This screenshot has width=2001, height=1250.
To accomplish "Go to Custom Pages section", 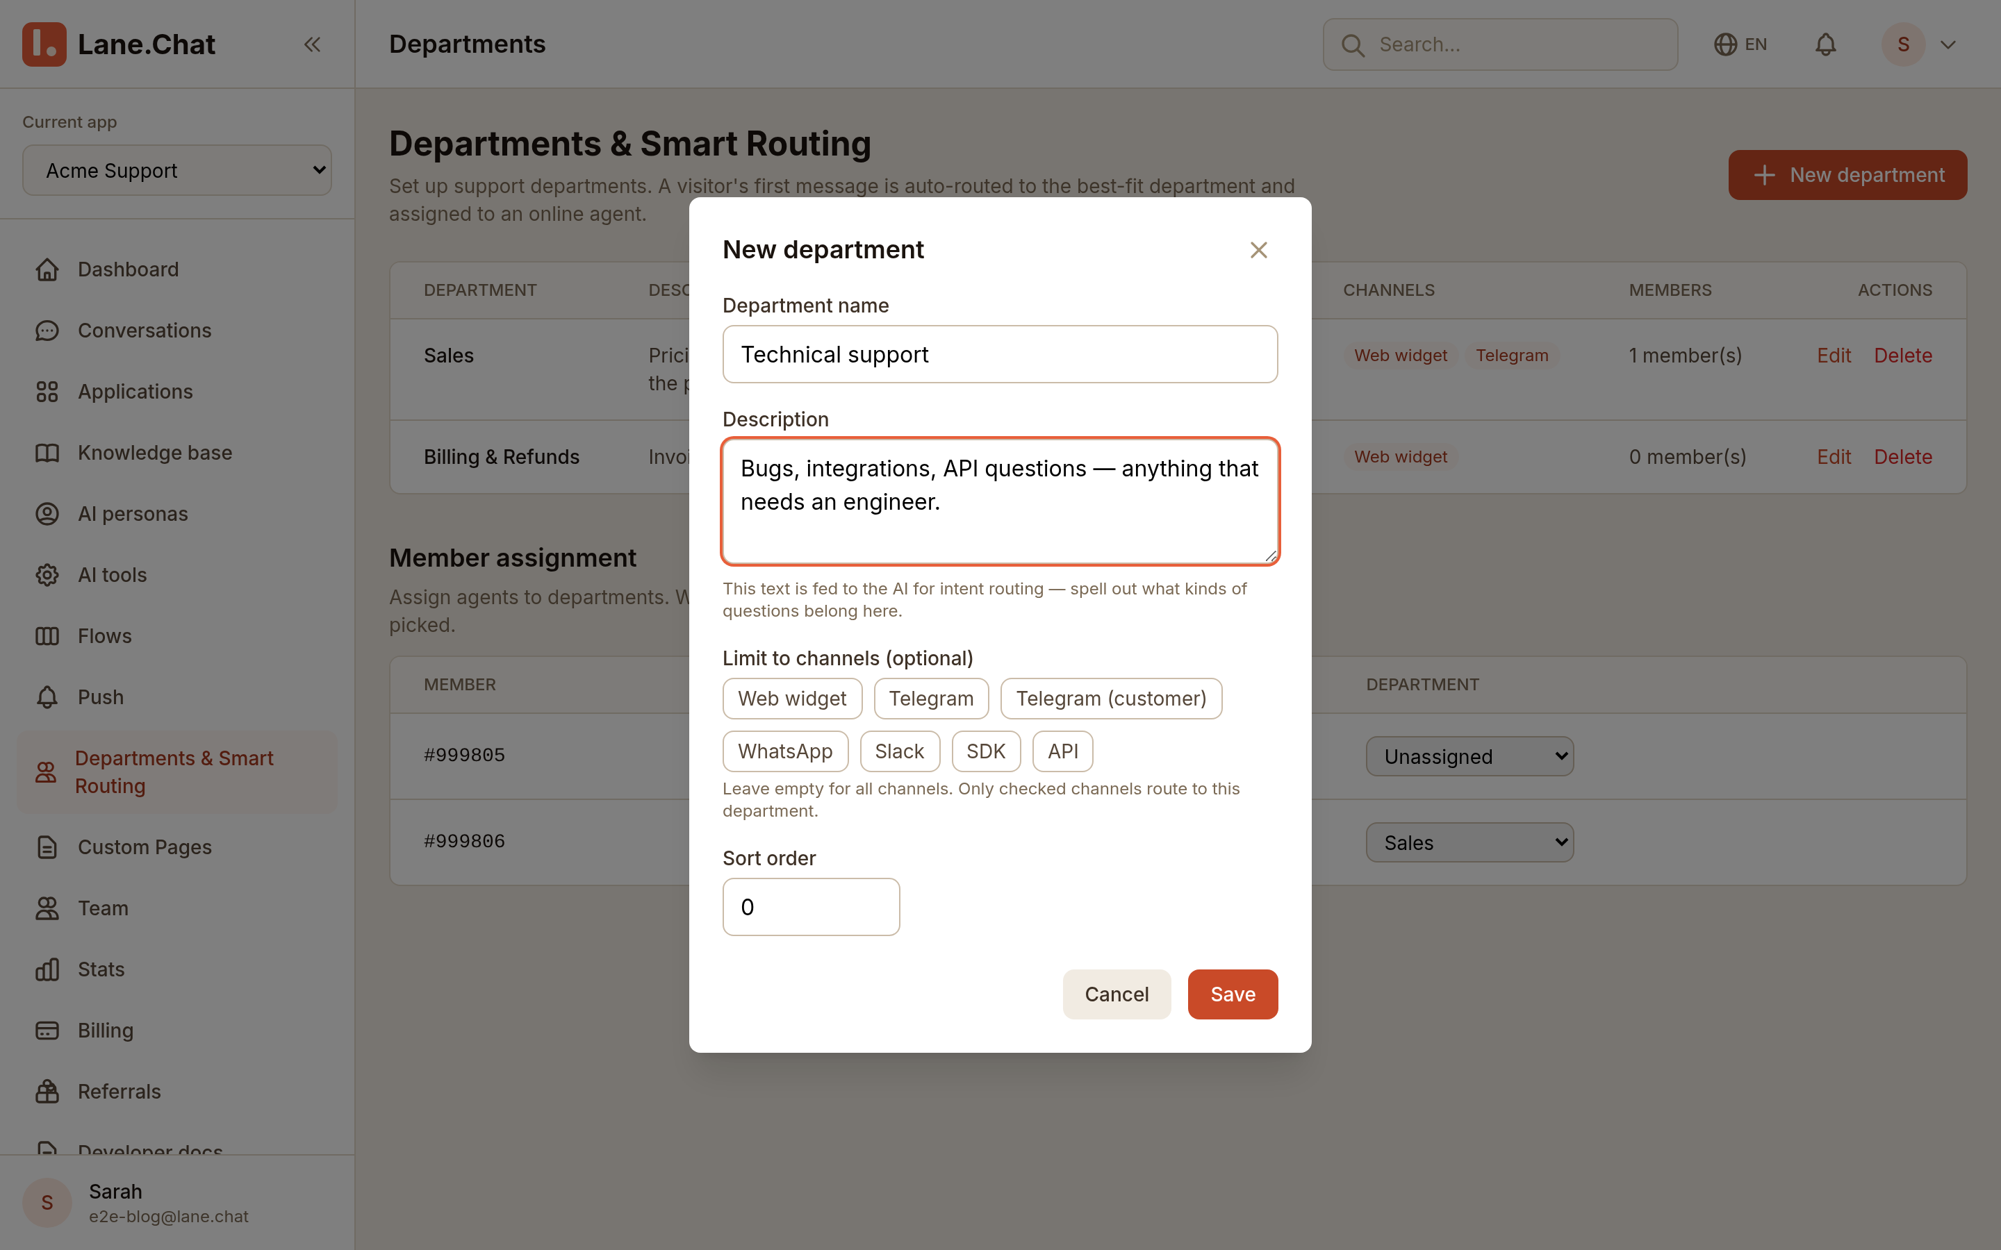I will coord(177,847).
